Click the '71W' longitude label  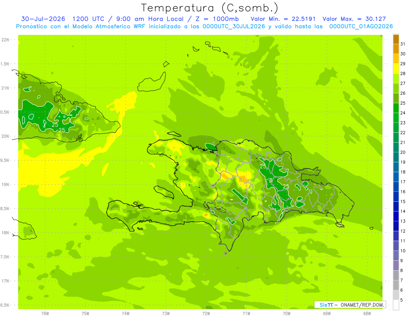(x=246, y=314)
